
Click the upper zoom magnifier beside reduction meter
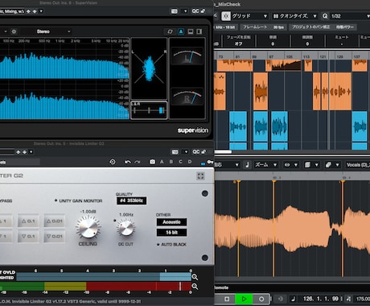(195, 277)
